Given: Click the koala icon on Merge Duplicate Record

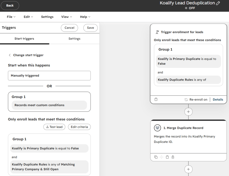Looking at the screenshot, I should click(x=157, y=128).
